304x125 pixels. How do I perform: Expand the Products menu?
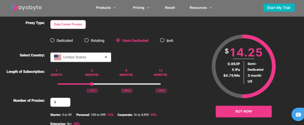click(106, 8)
